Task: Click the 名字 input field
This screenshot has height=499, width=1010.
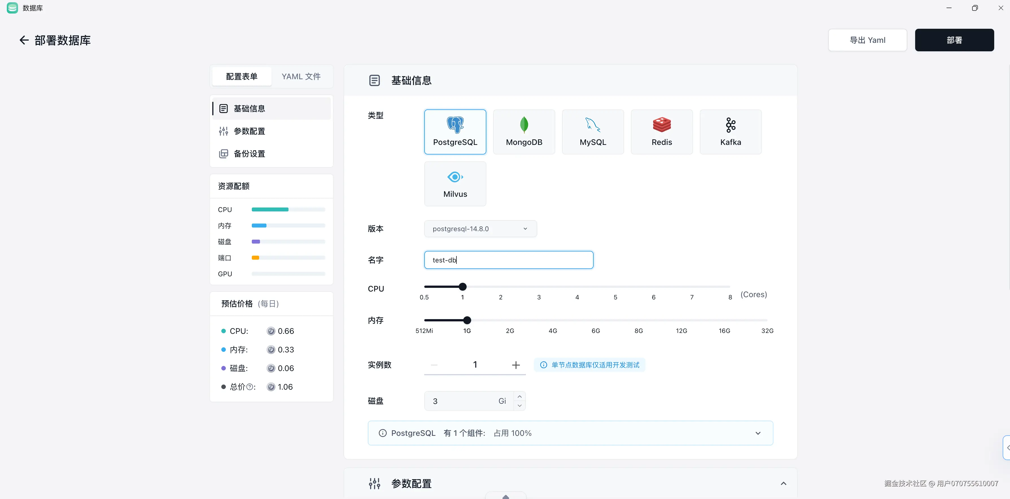Action: (508, 260)
